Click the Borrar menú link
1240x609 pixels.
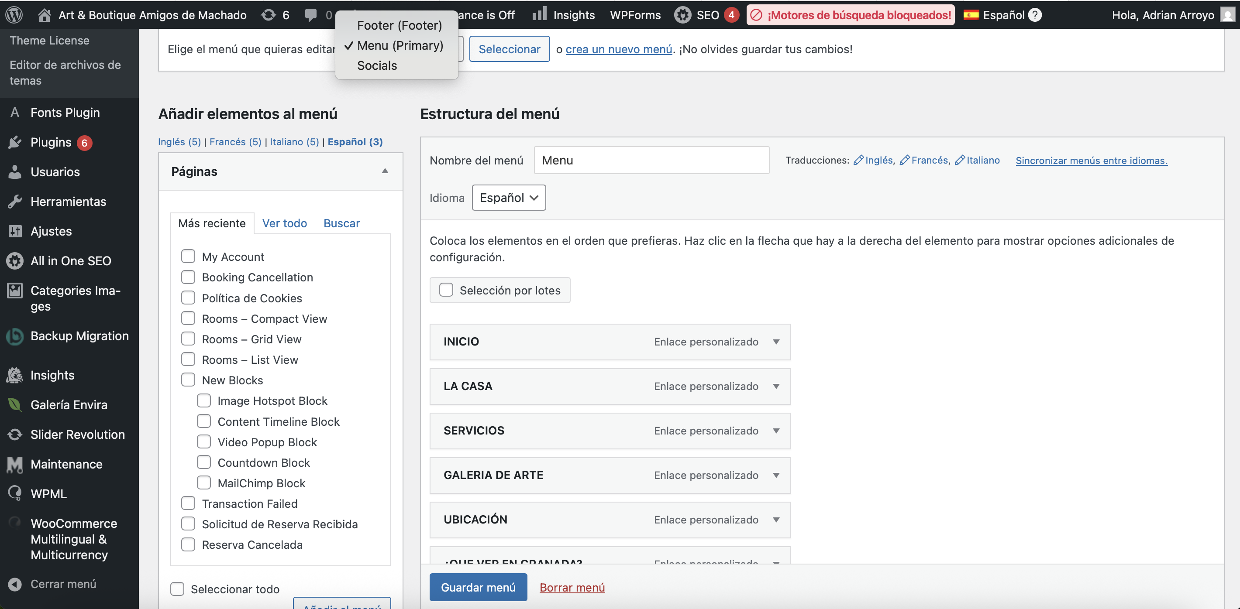[x=572, y=587]
